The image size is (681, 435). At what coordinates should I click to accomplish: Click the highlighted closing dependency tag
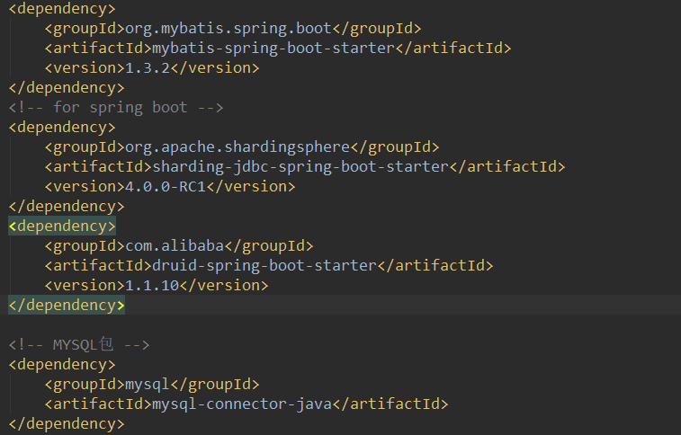coord(67,305)
